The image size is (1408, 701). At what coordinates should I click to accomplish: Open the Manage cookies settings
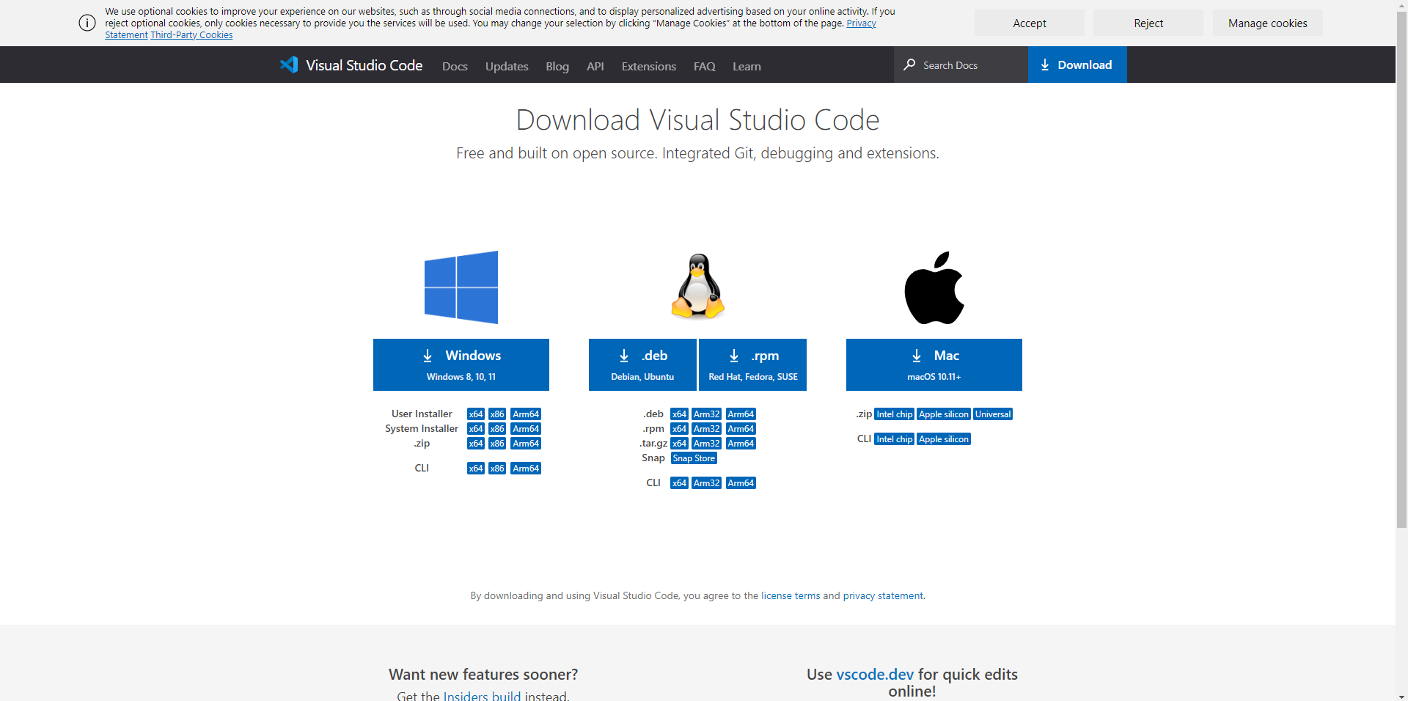pos(1267,23)
